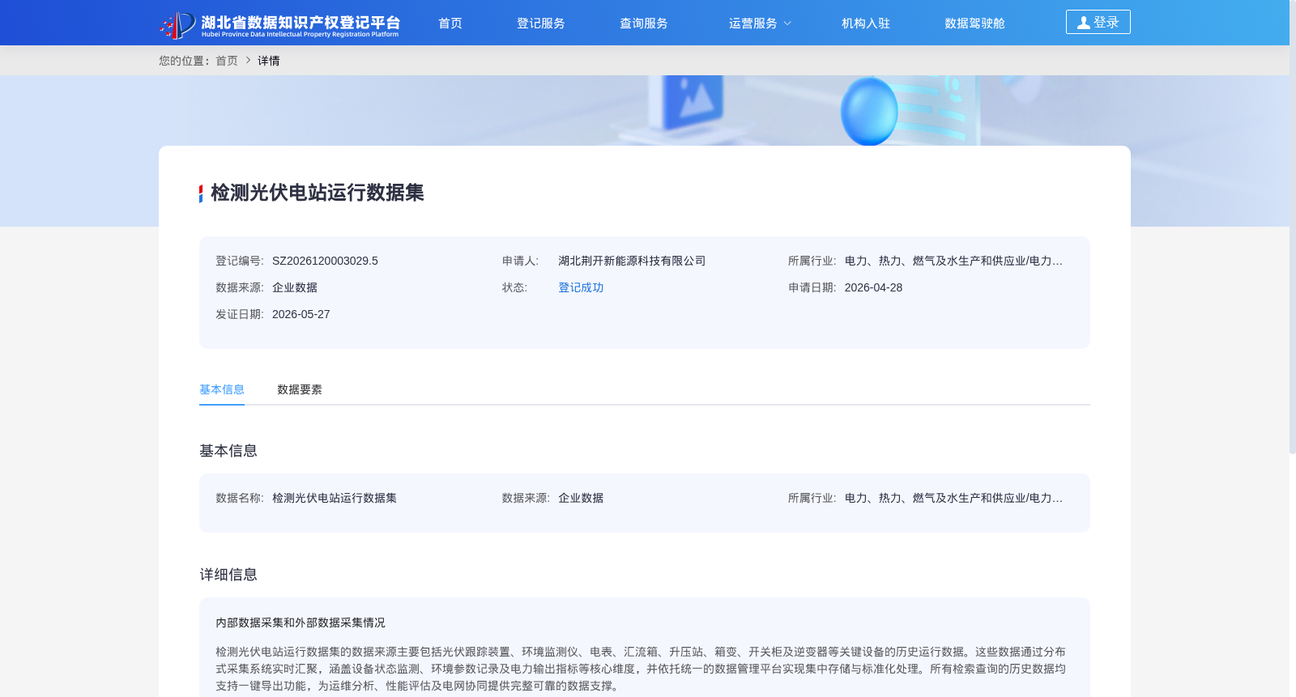Image resolution: width=1296 pixels, height=697 pixels.
Task: Click the 详情 breadcrumb item
Action: click(269, 61)
